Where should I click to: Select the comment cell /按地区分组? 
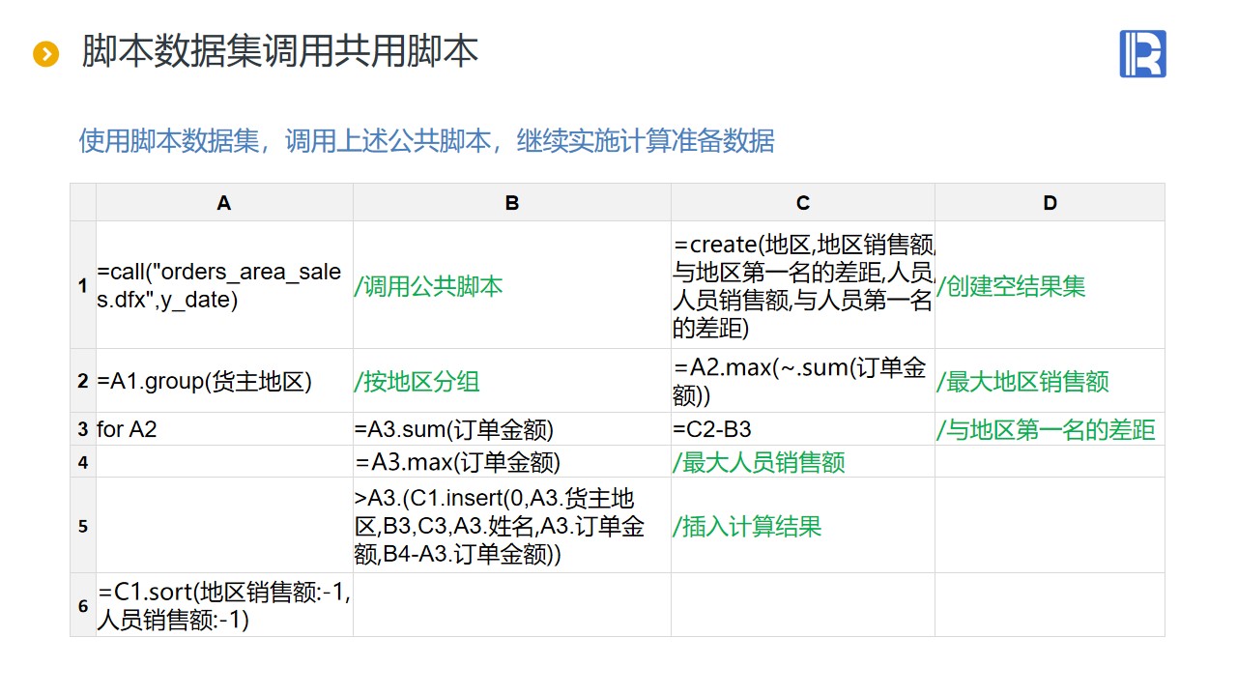coord(512,381)
